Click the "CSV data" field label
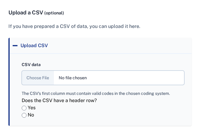The height and width of the screenshot is (139, 200). pos(31,65)
